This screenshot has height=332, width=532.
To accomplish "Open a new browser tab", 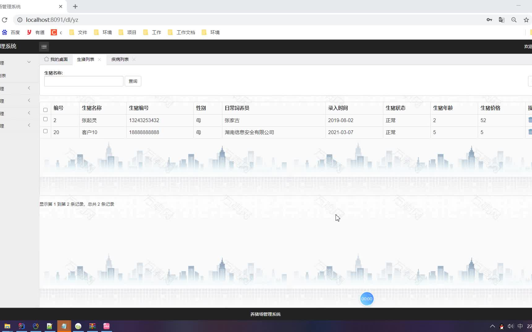I will pos(75,6).
